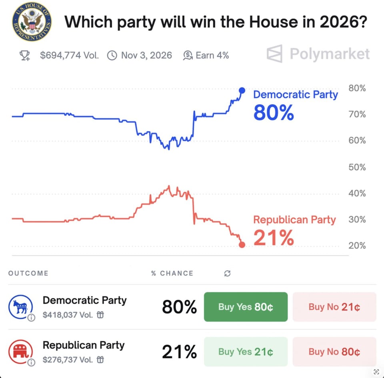Viewport: 384px width, 378px height.
Task: Open the leaderboard trophy icon
Action: click(25, 55)
